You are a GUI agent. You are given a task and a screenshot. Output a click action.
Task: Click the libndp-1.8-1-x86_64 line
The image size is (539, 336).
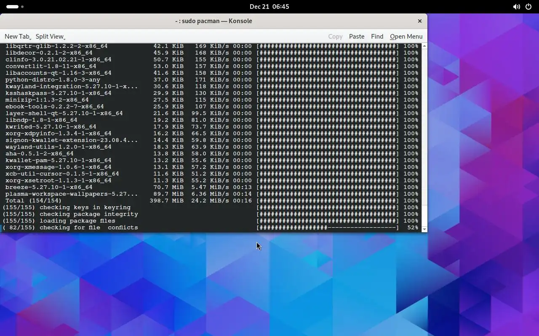[x=212, y=120]
